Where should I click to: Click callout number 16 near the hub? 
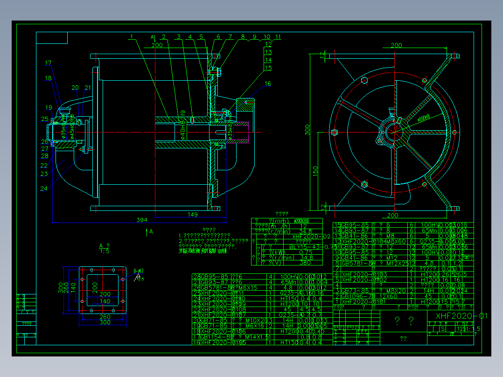(267, 84)
